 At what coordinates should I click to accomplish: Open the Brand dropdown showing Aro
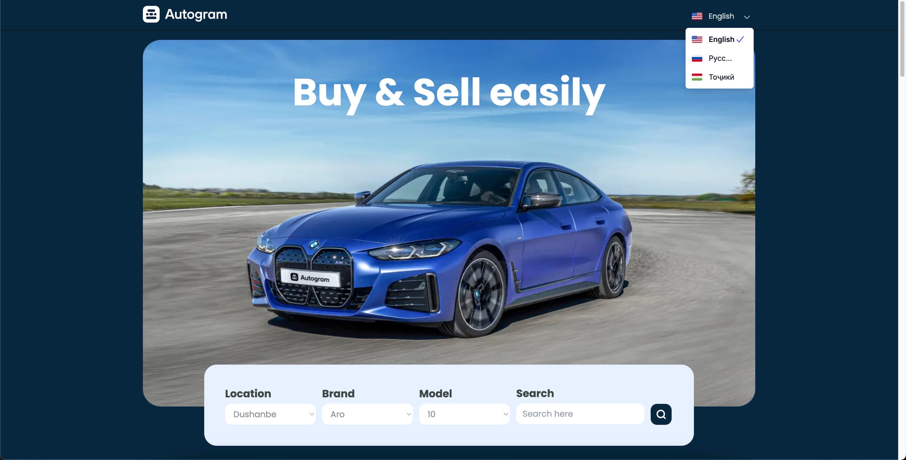click(x=367, y=414)
